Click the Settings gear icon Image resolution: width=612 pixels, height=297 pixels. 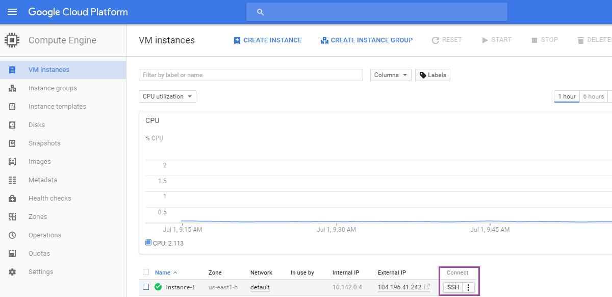pyautogui.click(x=12, y=272)
